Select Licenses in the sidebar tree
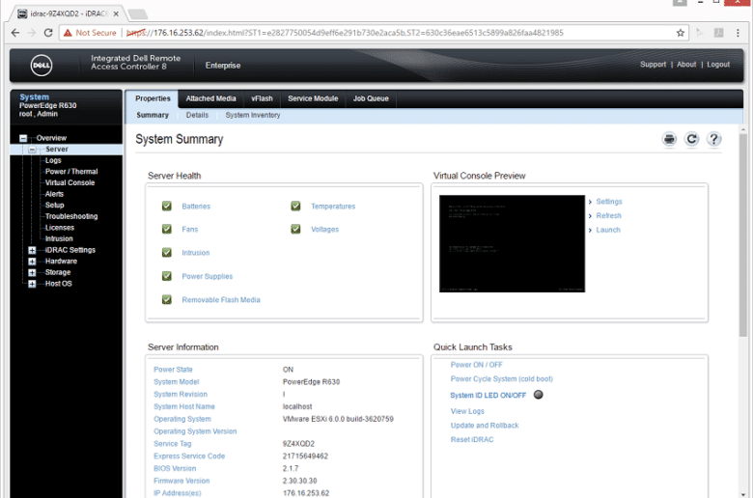The height and width of the screenshot is (498, 753). pos(60,228)
